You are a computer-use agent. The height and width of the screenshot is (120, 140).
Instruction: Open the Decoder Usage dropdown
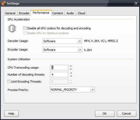[62, 41]
